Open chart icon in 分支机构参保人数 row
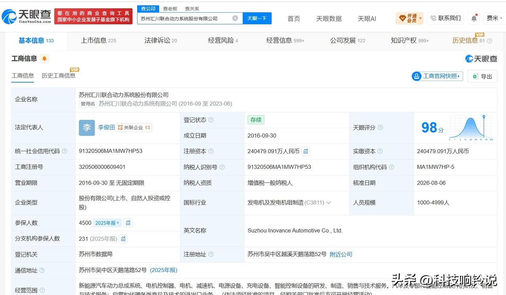Screen dimensions: 506x295 (x=123, y=238)
